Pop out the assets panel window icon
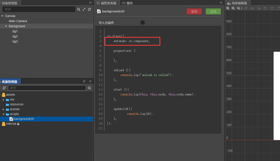The height and width of the screenshot is (161, 280). pos(84,81)
